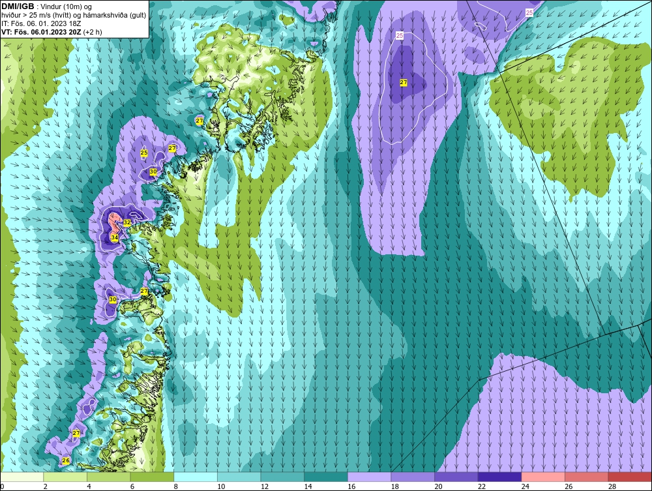Click the 20–22 m/s purple swatch
This screenshot has height=491, width=652.
click(x=456, y=477)
